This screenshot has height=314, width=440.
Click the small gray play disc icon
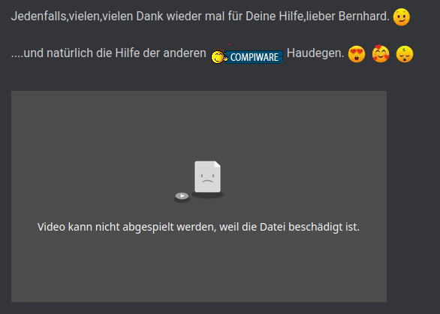coord(182,196)
